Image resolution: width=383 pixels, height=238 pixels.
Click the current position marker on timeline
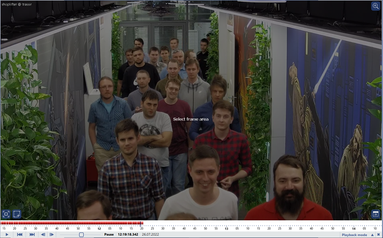click(141, 223)
